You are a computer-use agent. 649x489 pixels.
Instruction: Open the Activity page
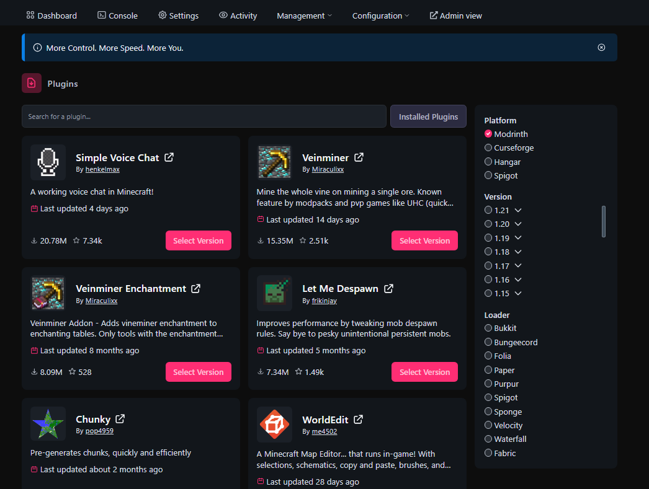point(238,15)
